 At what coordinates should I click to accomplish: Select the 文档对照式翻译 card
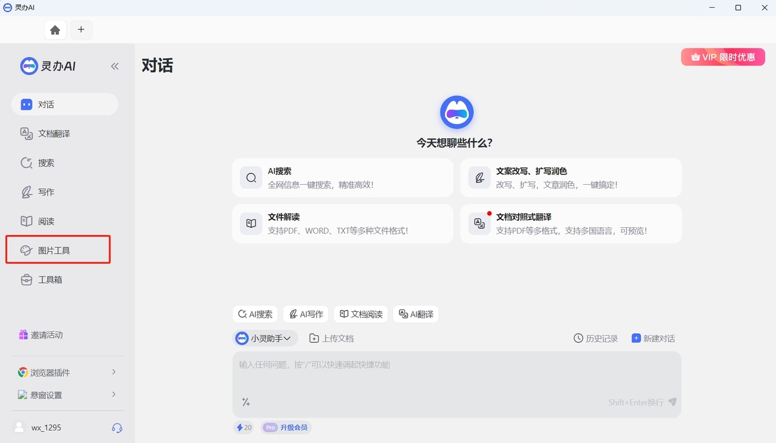571,223
